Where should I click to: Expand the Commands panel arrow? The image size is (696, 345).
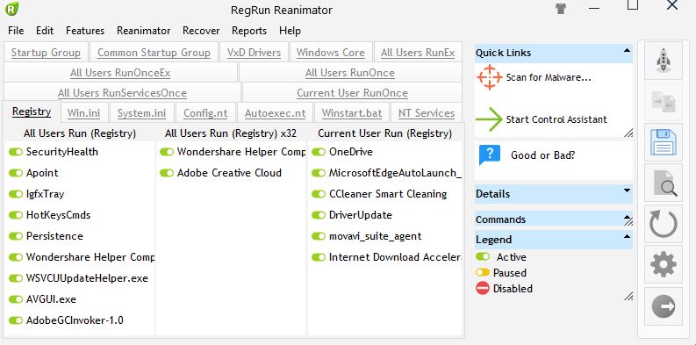(628, 219)
